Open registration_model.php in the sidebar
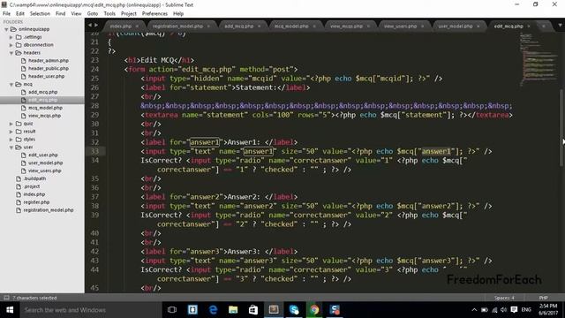 coord(49,210)
